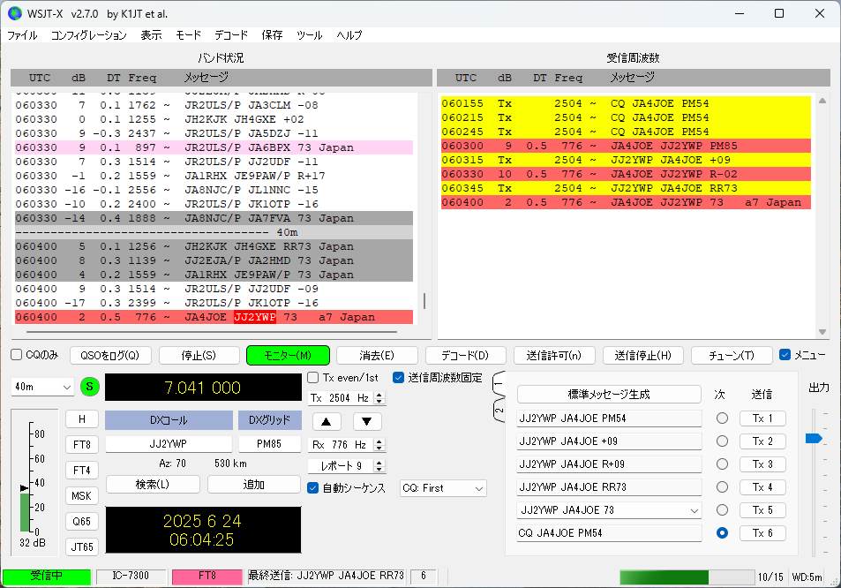Open the モード menu
This screenshot has width=841, height=588.
[188, 35]
